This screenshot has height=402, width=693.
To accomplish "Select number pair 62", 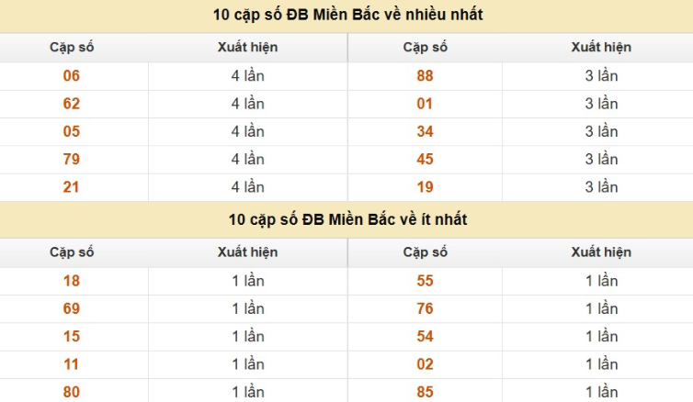I will (x=72, y=104).
